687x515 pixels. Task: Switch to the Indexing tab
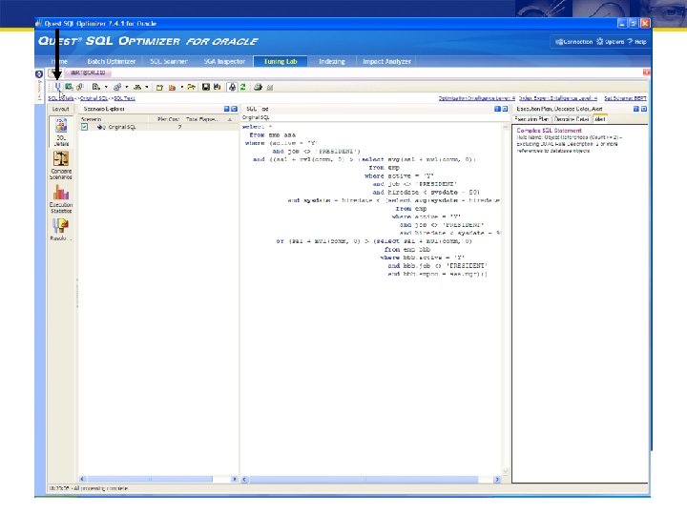tap(332, 61)
